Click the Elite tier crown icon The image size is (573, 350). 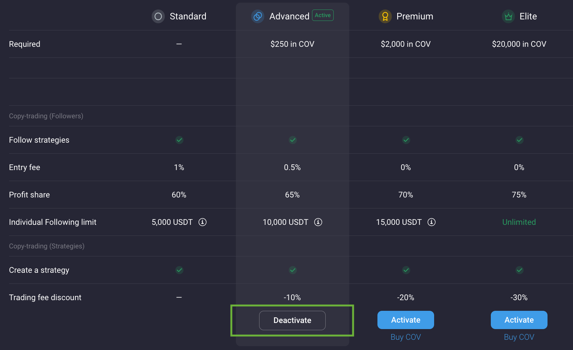pos(508,16)
